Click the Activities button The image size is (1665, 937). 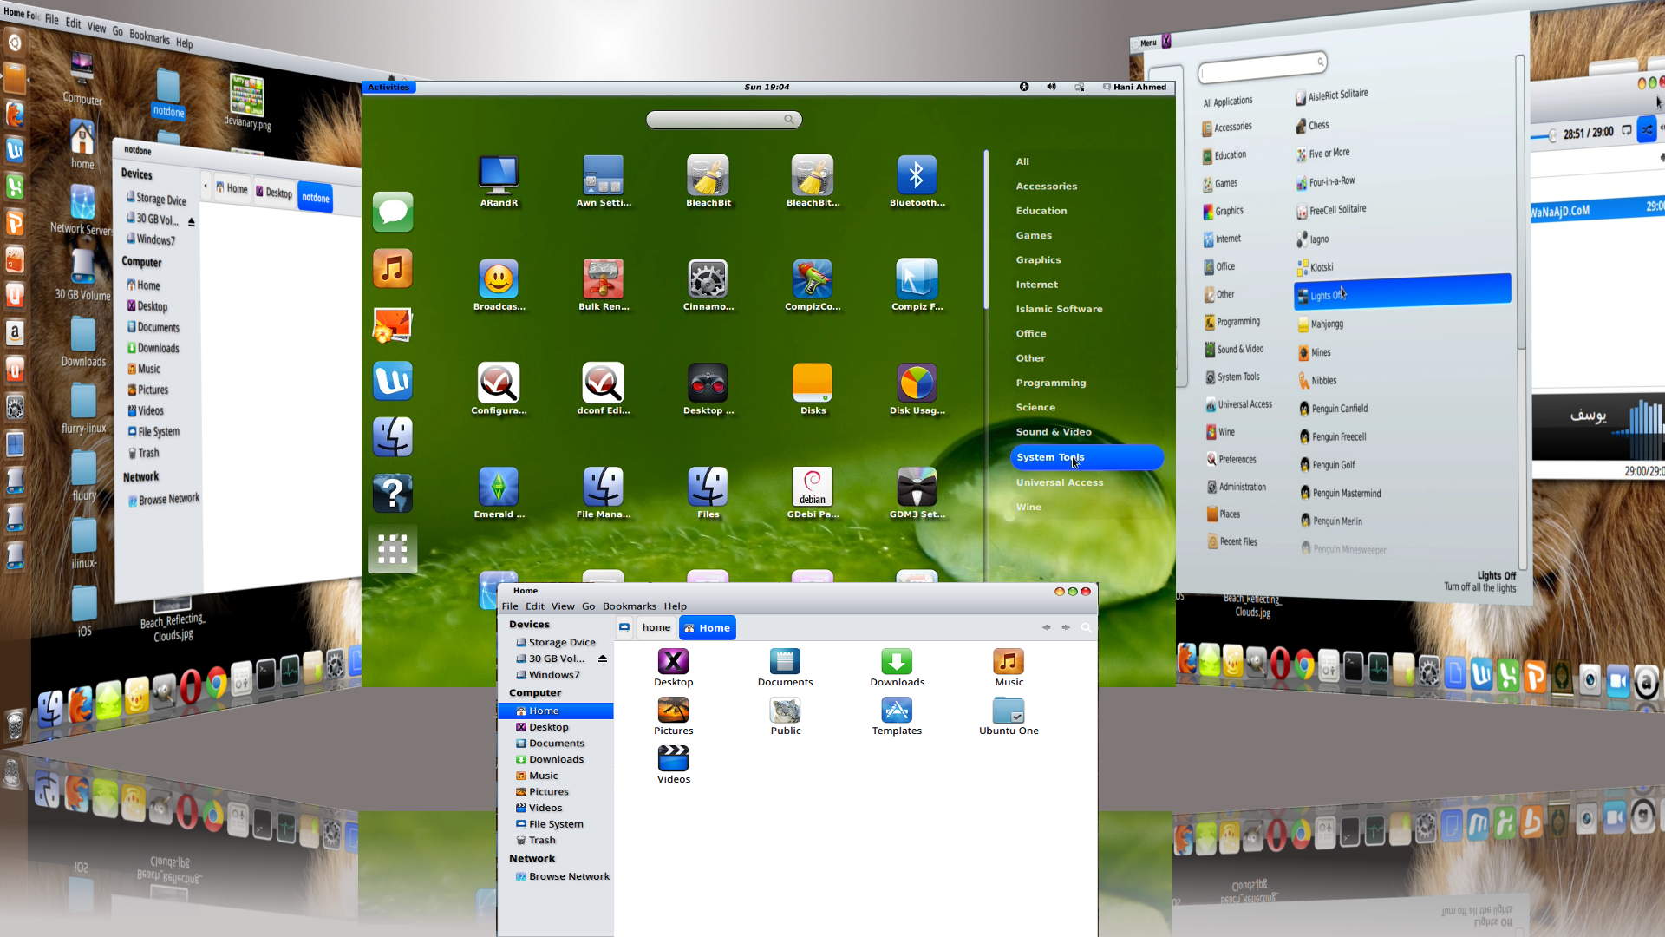coord(388,87)
